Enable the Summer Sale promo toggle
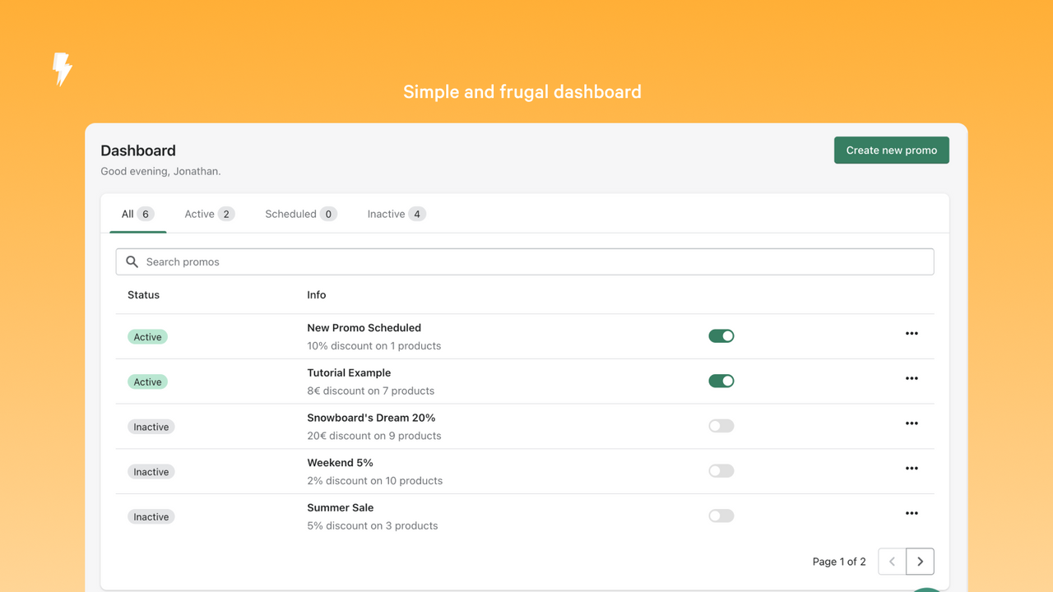Screen dimensions: 1053x592 tap(721, 515)
